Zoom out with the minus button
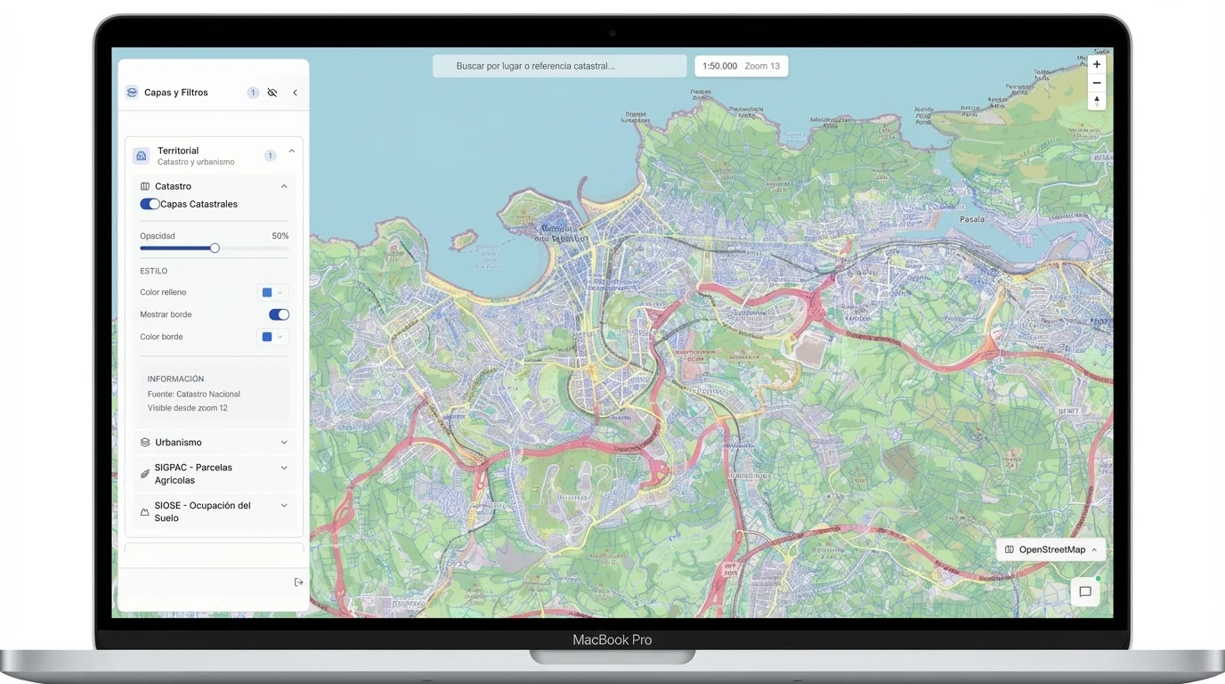The width and height of the screenshot is (1225, 684). tap(1097, 83)
